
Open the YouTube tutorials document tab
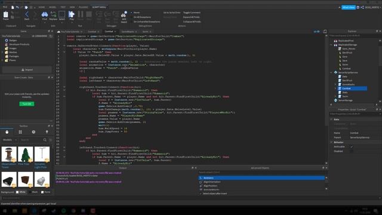coord(70,32)
